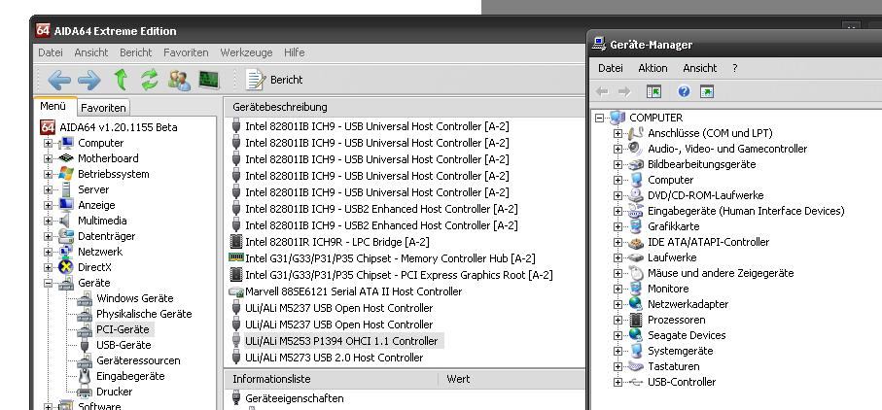Click the green monitor graph icon in AIDA64 toolbar
The width and height of the screenshot is (882, 410).
tap(209, 80)
